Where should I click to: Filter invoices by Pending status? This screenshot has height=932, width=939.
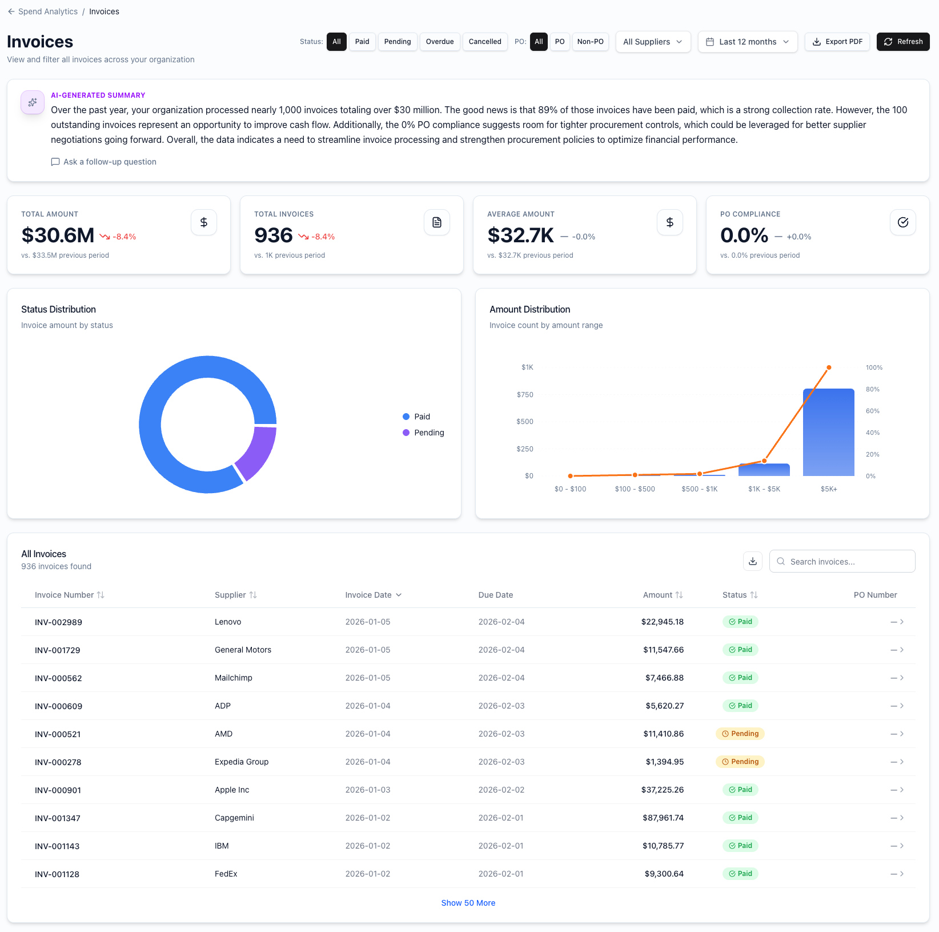(x=397, y=41)
